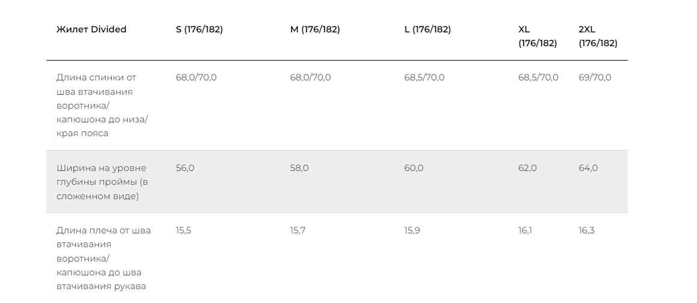This screenshot has height=303, width=697.
Task: Click the 'Ширина на уровне глубины проймы' label
Action: [x=102, y=182]
